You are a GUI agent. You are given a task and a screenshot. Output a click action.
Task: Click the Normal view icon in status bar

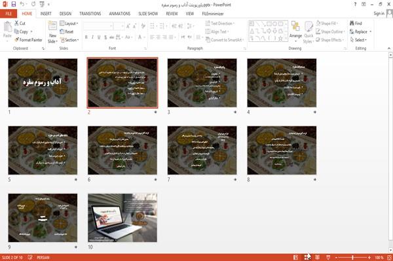(x=296, y=257)
